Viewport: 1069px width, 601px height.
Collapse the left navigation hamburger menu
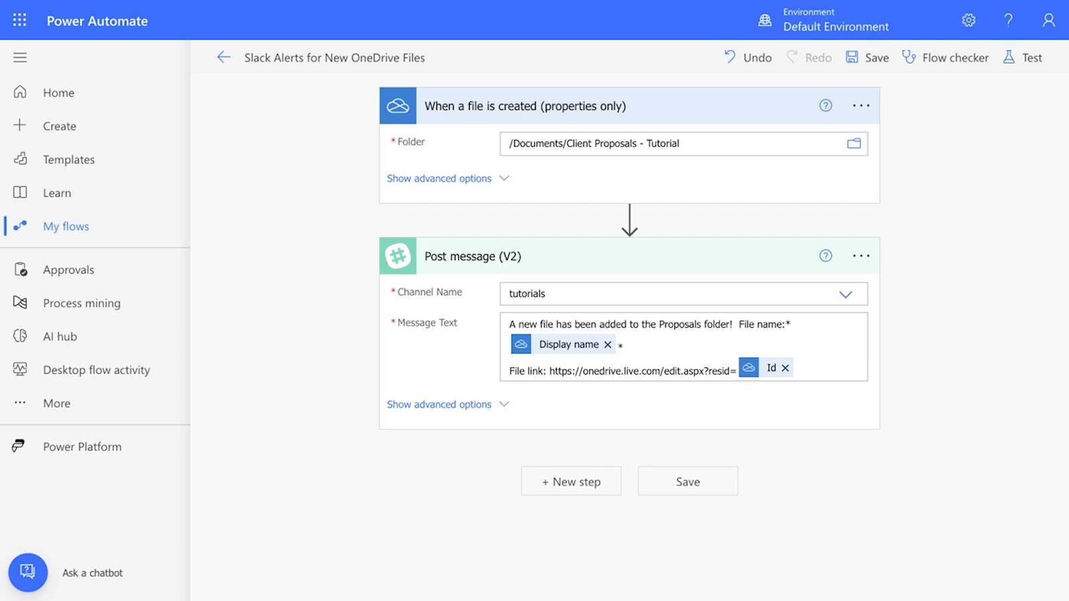pyautogui.click(x=20, y=57)
